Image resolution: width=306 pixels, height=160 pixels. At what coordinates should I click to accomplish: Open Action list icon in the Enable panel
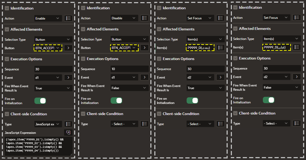click(x=68, y=18)
